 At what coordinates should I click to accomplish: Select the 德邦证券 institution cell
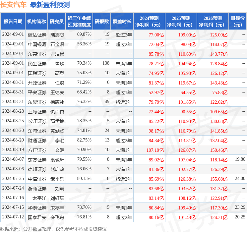(x=37, y=169)
